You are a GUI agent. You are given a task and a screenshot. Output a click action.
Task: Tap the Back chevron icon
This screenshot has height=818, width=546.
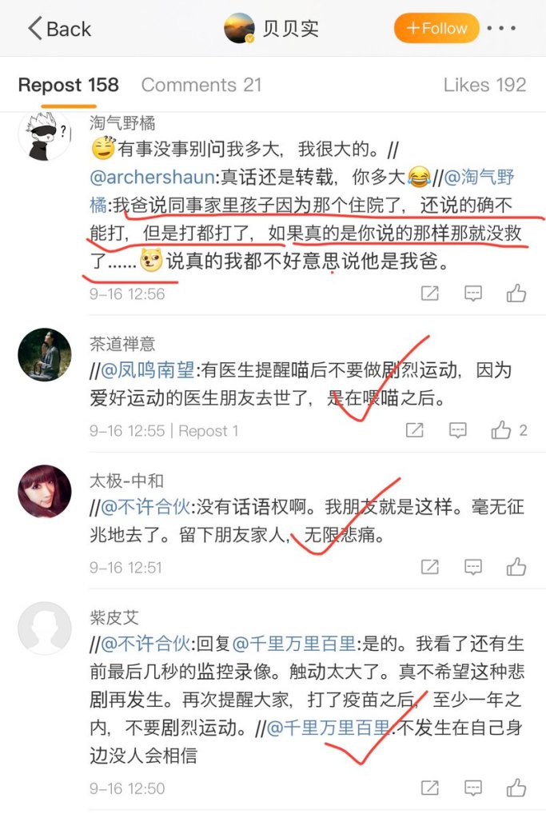(x=35, y=28)
